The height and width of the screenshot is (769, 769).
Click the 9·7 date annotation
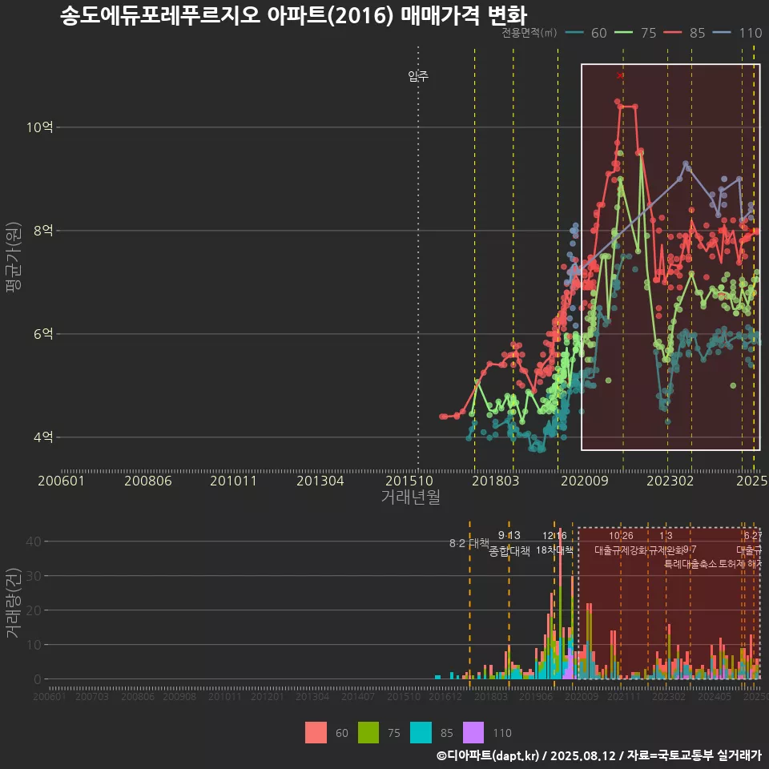[x=690, y=550]
